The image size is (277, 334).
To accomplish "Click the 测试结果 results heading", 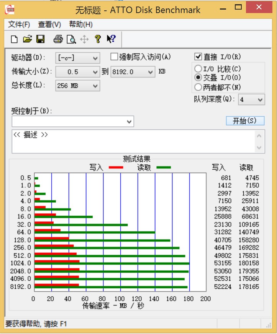I will pos(136,159).
